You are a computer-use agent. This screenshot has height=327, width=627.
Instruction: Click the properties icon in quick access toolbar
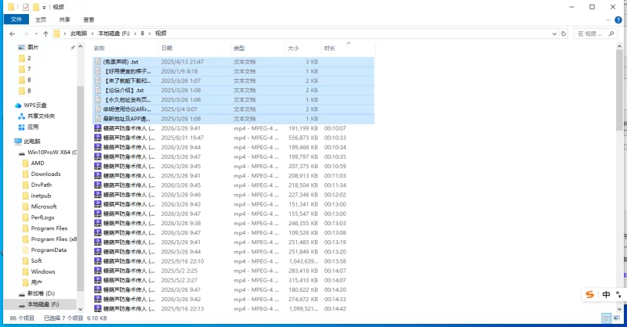(26, 6)
